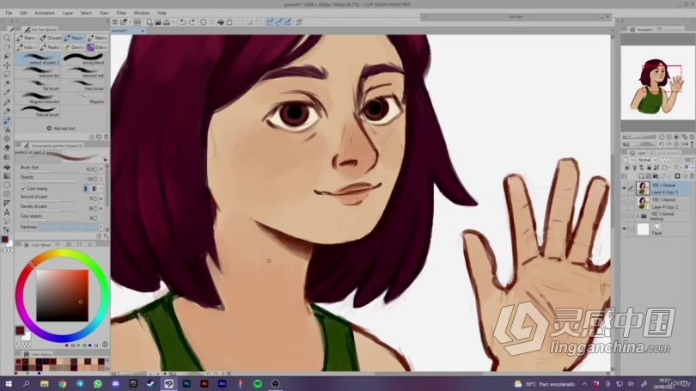This screenshot has width=696, height=391.
Task: Open the layer blending mode Normal dropdown
Action: (x=647, y=160)
